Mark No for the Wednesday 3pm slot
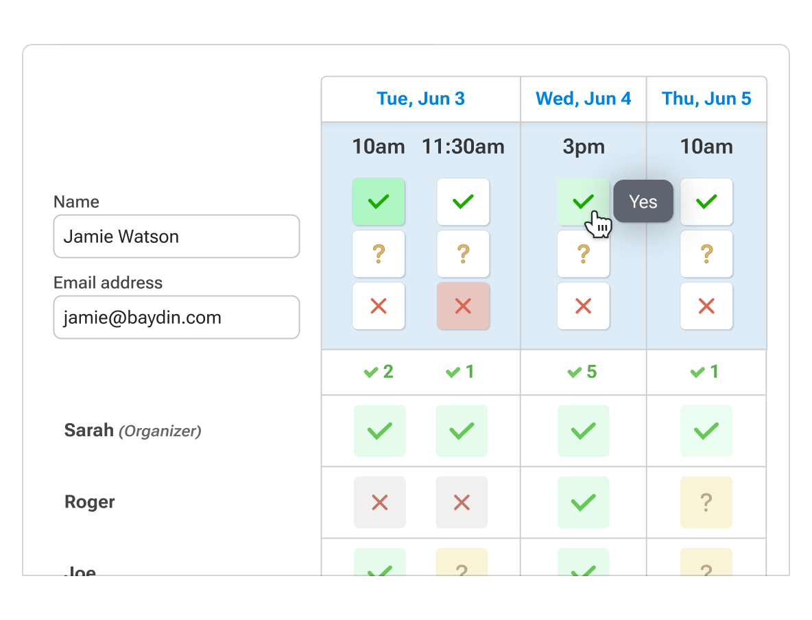This screenshot has height=620, width=812. pyautogui.click(x=583, y=306)
